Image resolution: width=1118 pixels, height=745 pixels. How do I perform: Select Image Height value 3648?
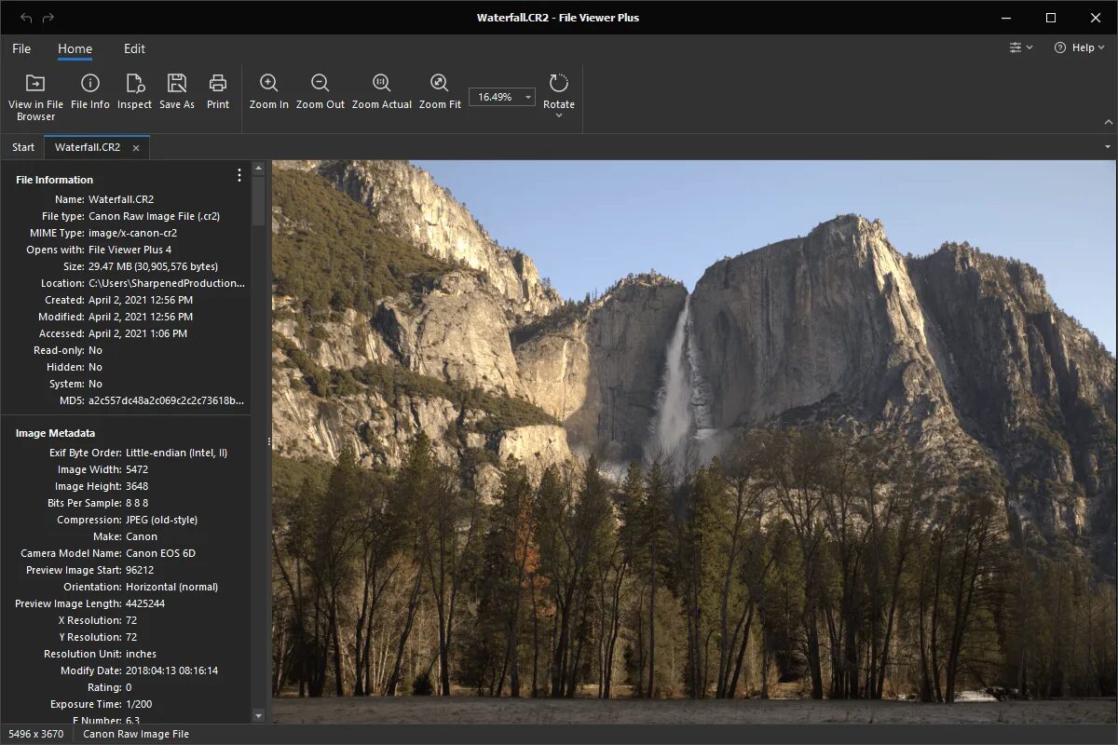pyautogui.click(x=137, y=486)
